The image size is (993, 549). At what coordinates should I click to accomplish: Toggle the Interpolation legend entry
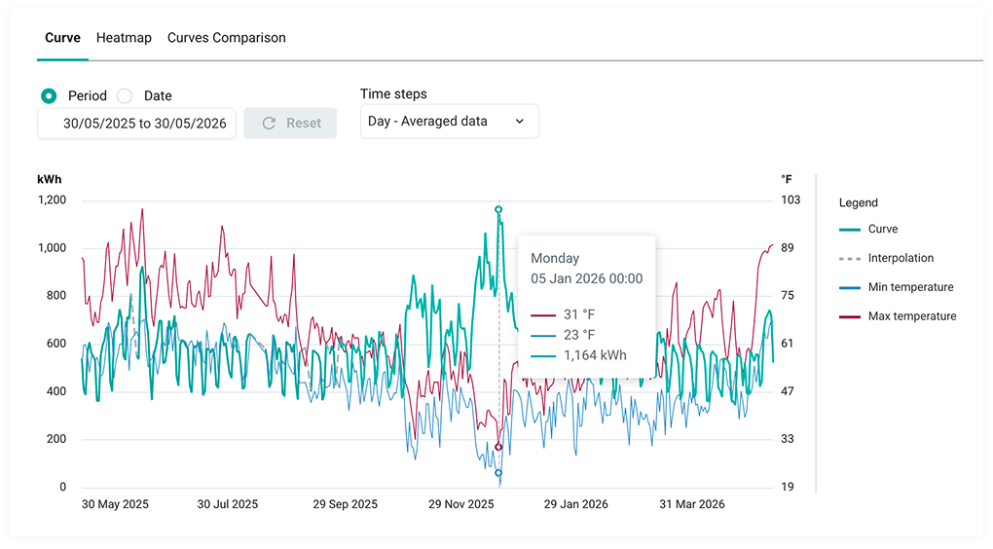pos(886,258)
